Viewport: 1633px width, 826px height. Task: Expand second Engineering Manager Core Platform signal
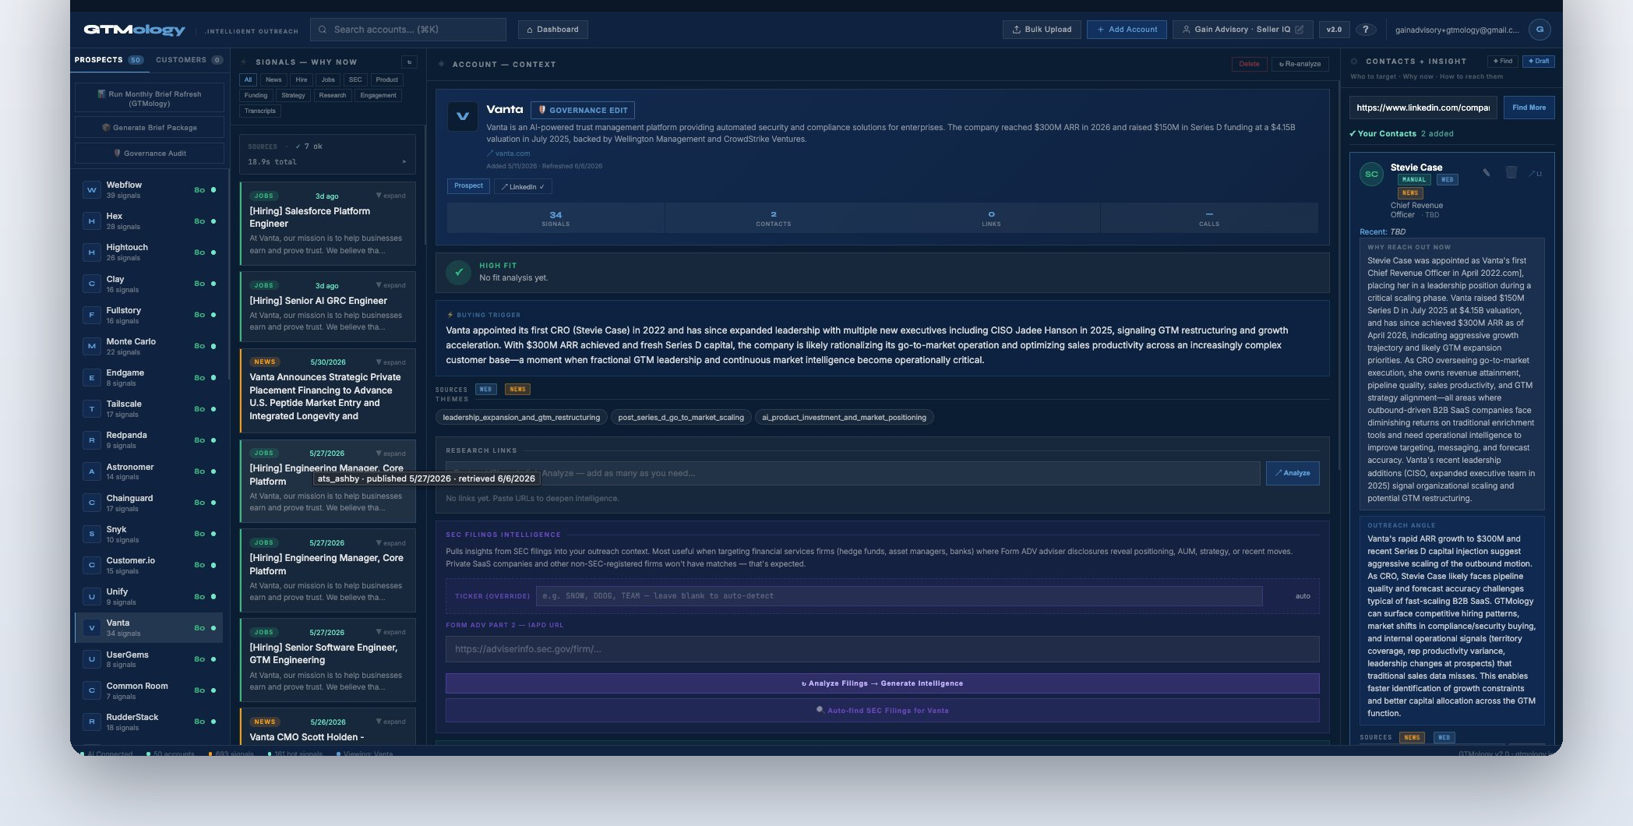point(391,543)
